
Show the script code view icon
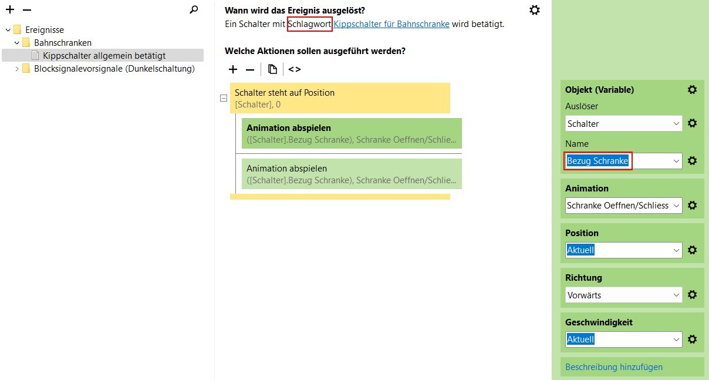(x=295, y=69)
